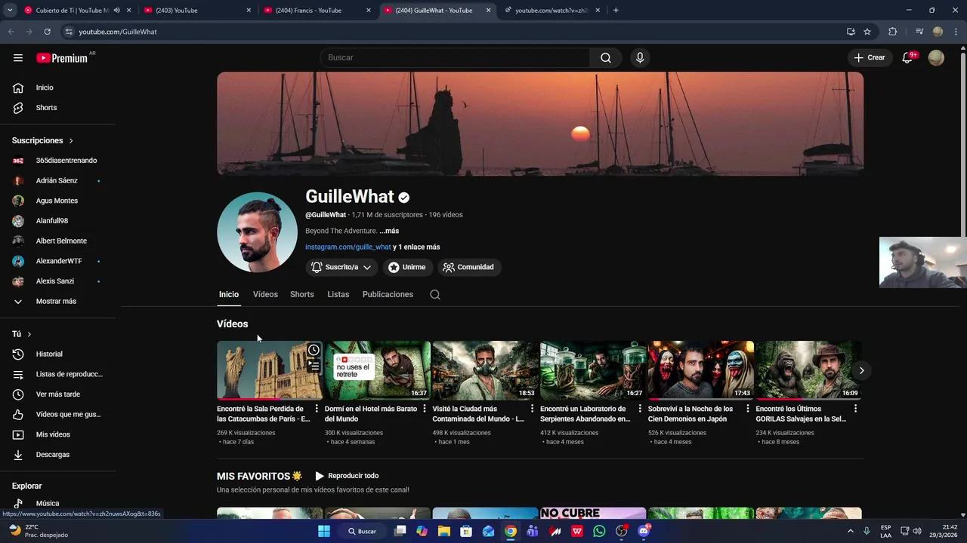Open the Windows Start menu
Image resolution: width=967 pixels, height=543 pixels.
point(324,531)
